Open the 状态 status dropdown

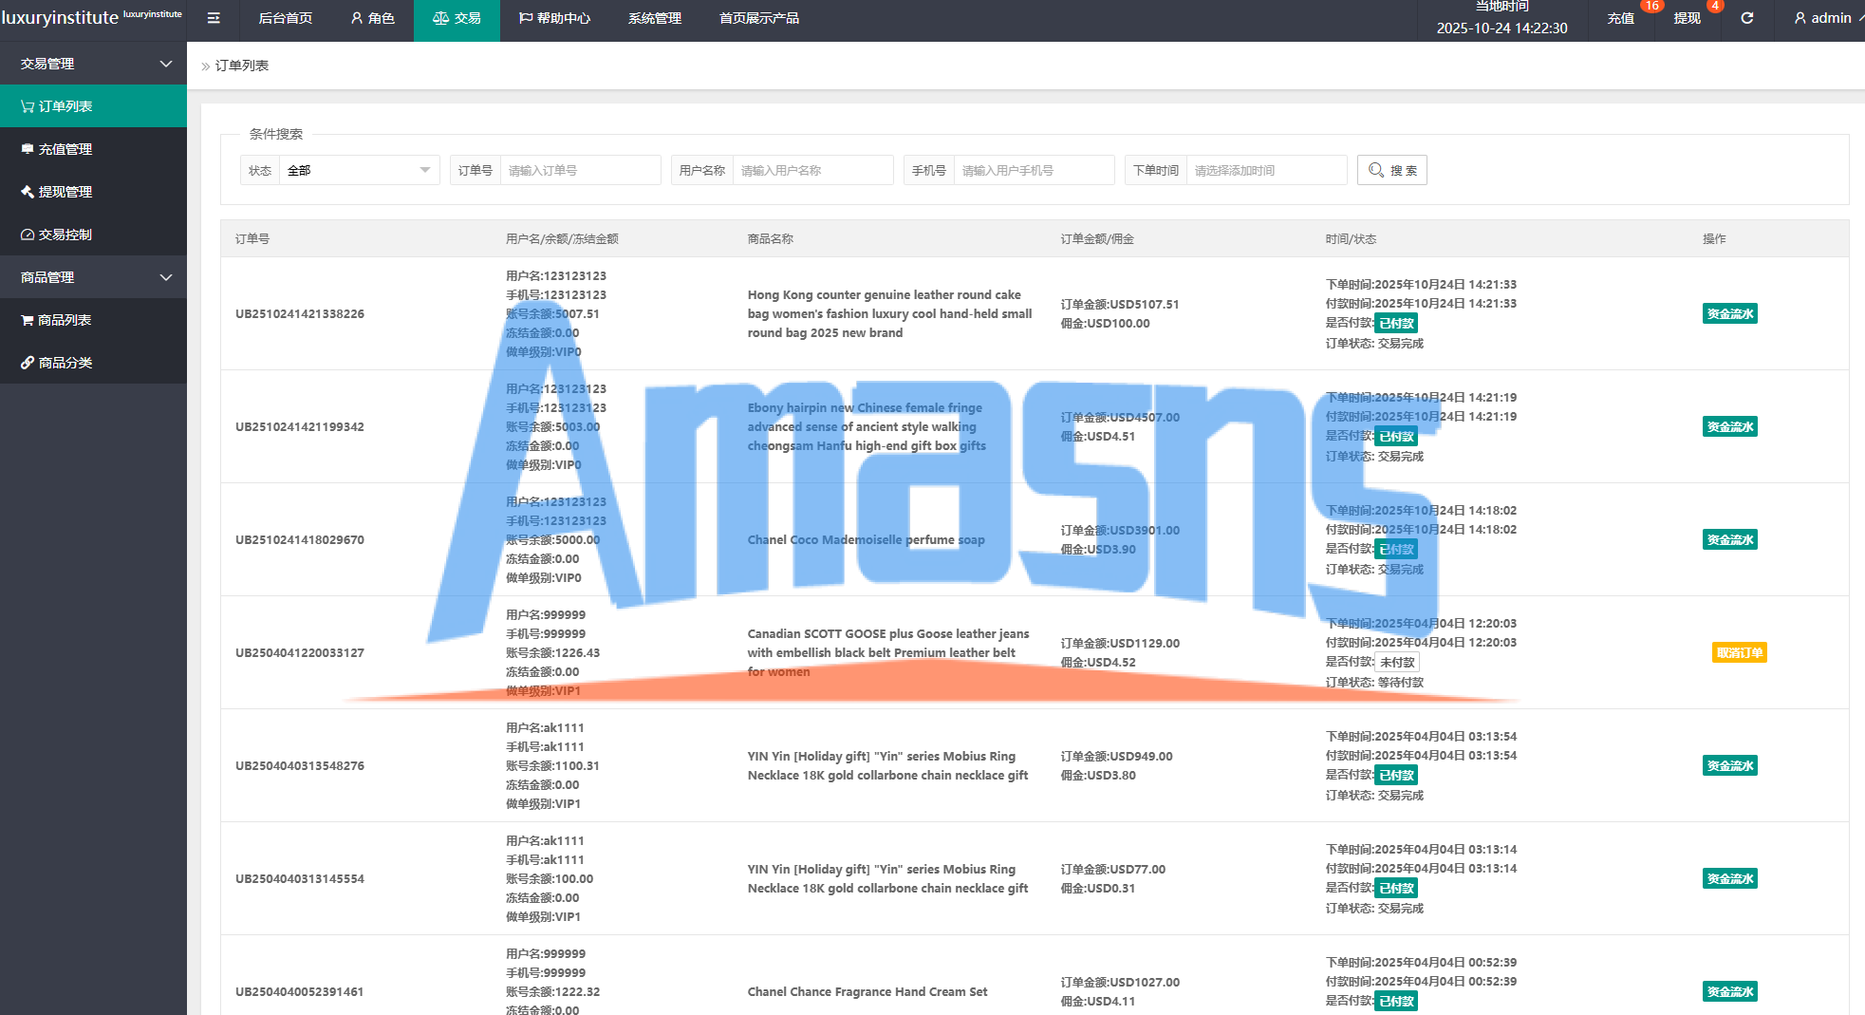(358, 171)
